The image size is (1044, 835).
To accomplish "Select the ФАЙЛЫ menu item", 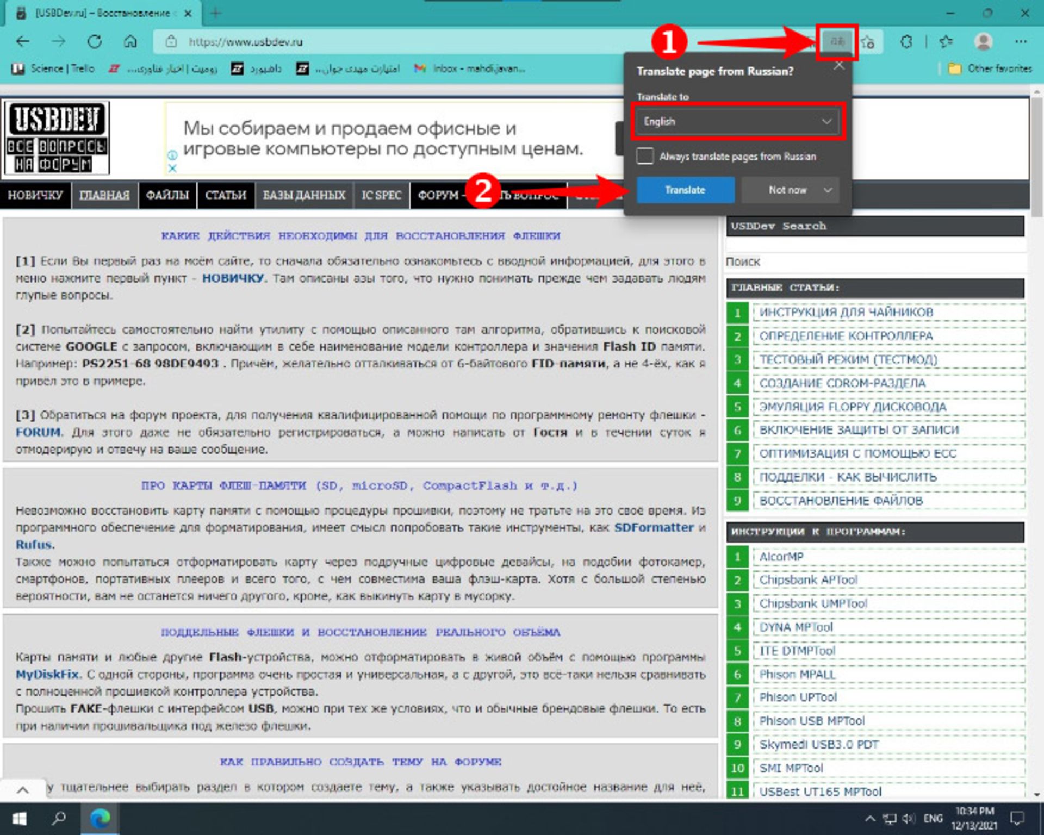I will point(167,195).
